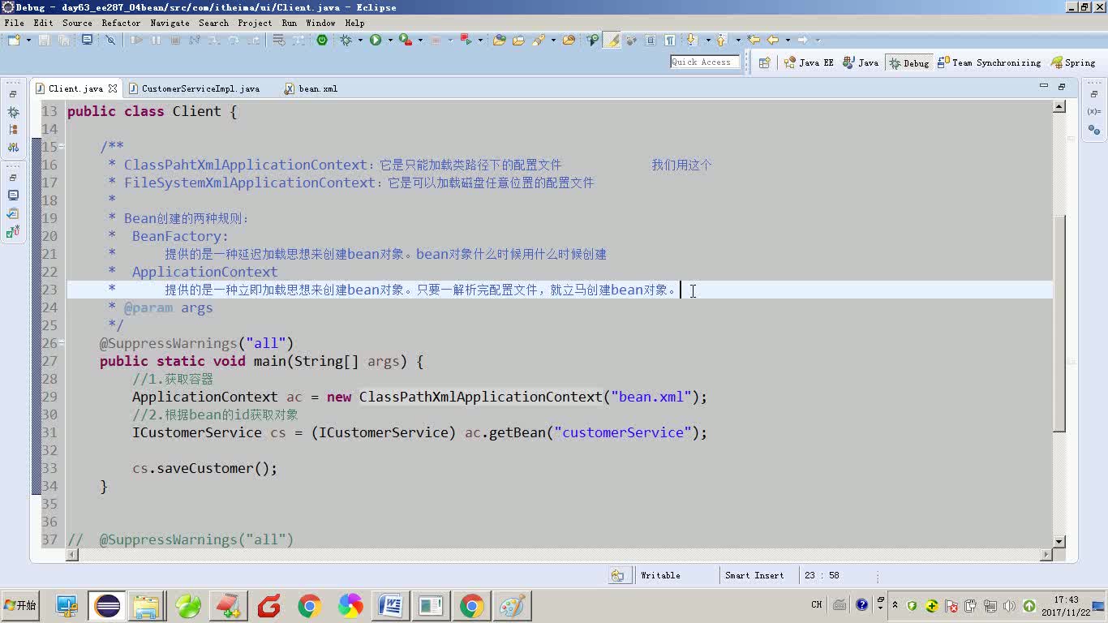Click the horizontal scrollbar right arrow
The width and height of the screenshot is (1108, 623).
point(1046,555)
